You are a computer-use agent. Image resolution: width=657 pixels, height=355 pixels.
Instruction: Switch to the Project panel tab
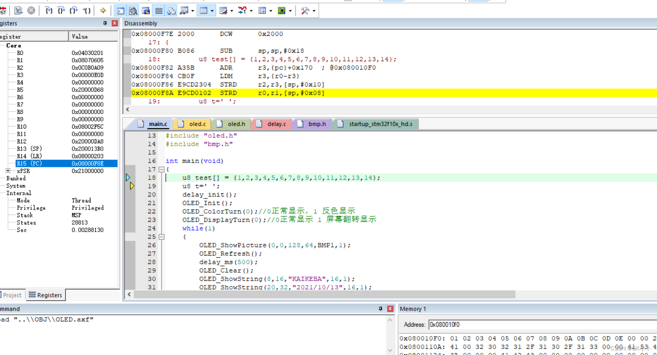(12, 295)
